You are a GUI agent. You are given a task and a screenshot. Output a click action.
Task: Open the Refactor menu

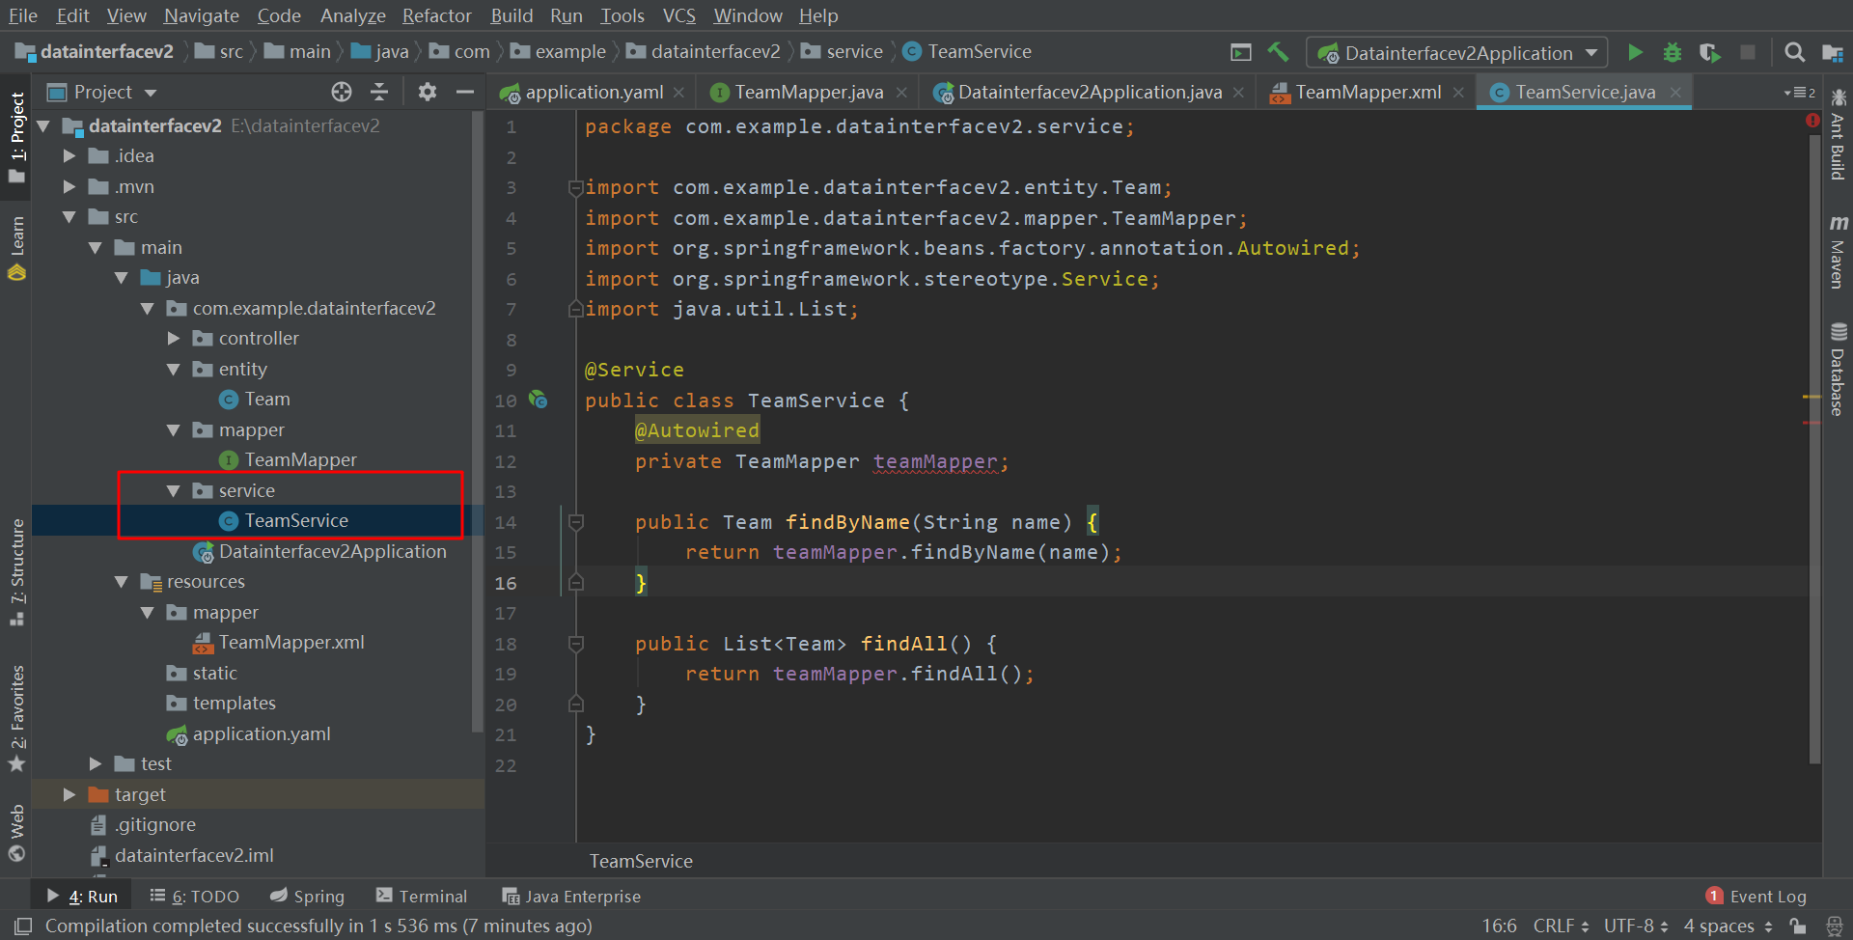click(x=437, y=15)
